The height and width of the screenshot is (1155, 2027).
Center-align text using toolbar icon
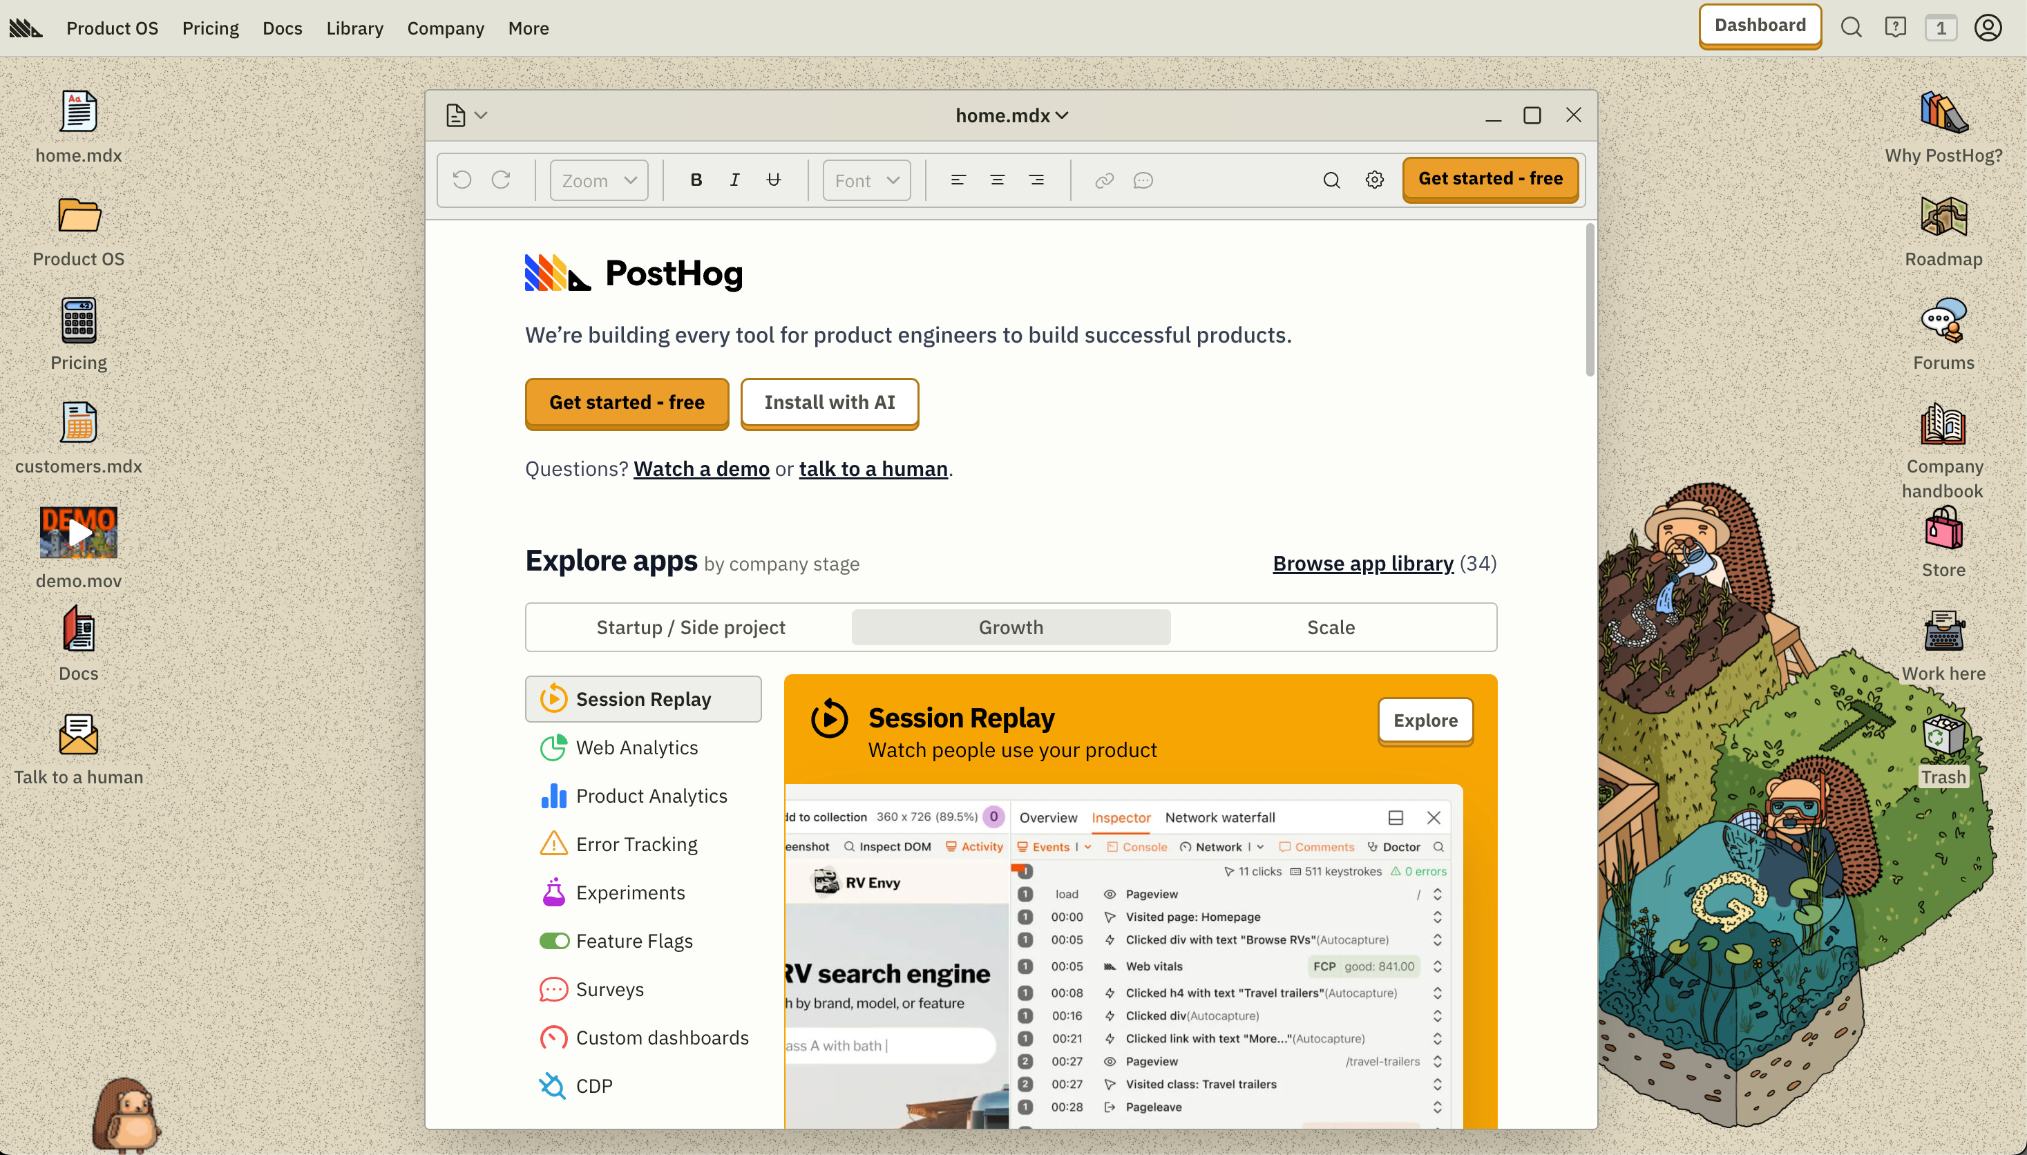pos(997,180)
